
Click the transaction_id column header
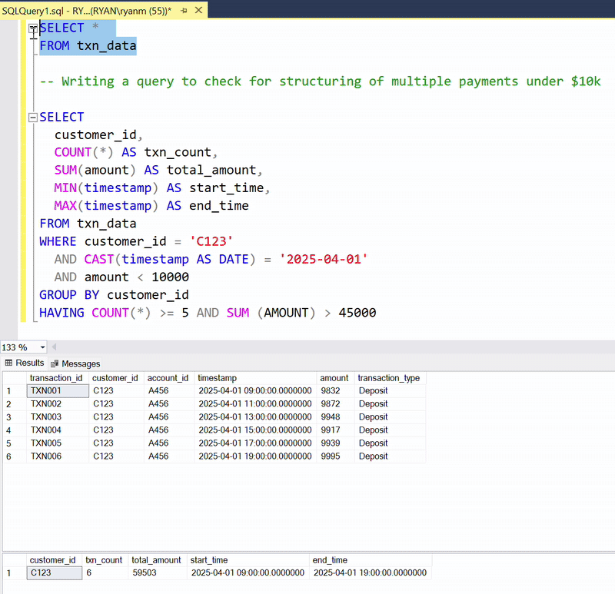tap(56, 377)
